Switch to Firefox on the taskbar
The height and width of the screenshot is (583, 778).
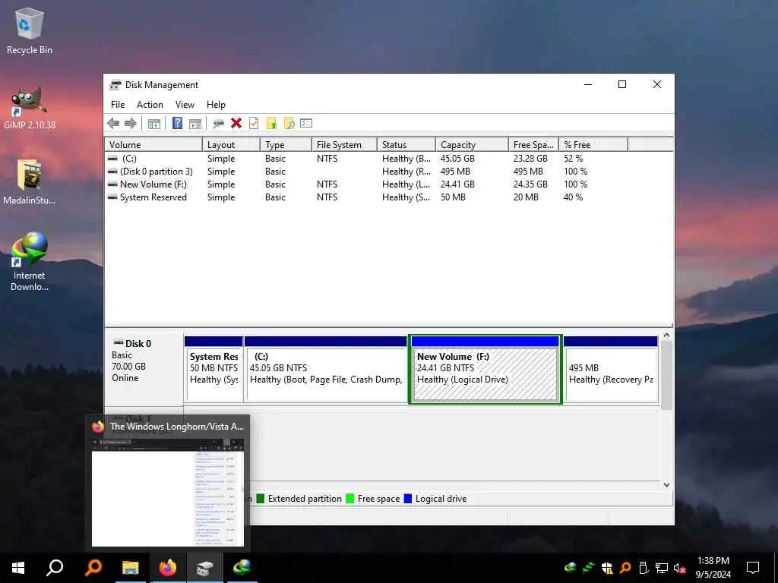coord(168,568)
